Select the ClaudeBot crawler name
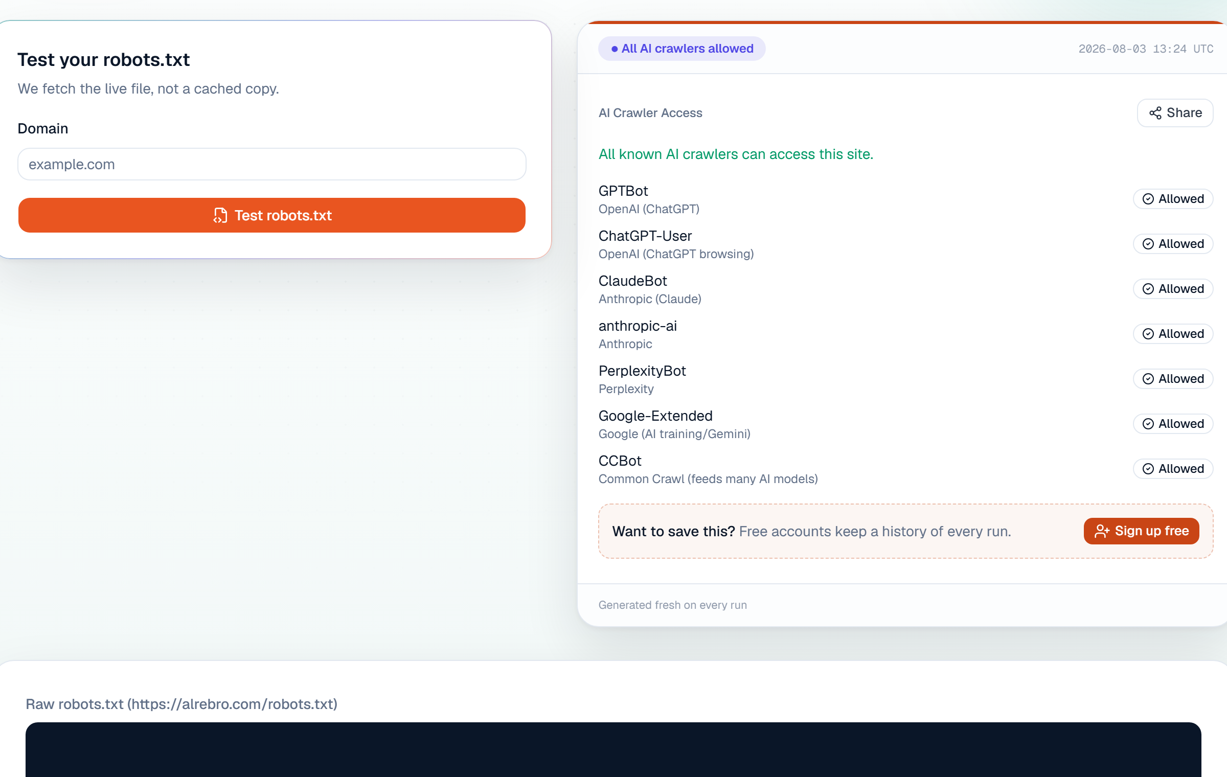Screen dimensions: 1227x777 pyautogui.click(x=633, y=281)
